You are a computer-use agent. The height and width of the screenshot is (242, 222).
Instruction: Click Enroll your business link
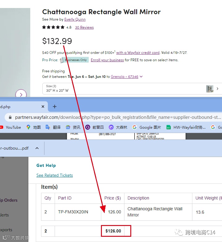point(107,60)
